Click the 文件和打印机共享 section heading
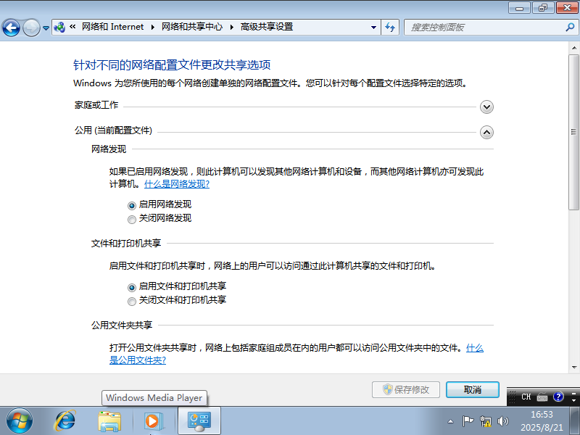 tap(126, 243)
